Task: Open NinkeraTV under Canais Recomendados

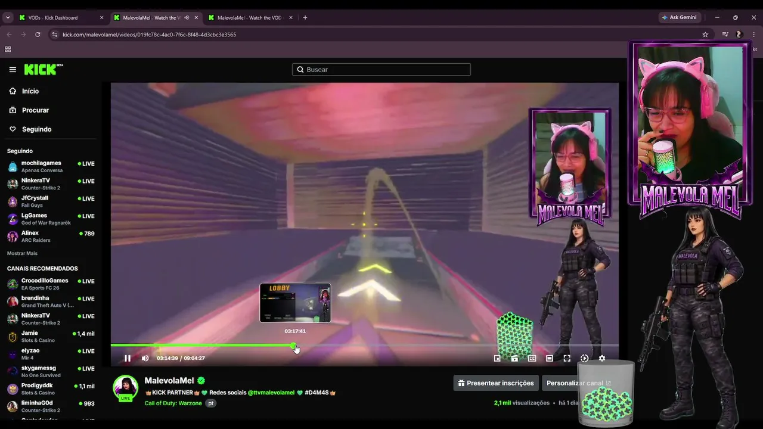Action: pyautogui.click(x=51, y=319)
